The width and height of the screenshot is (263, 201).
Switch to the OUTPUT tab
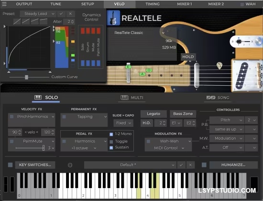point(24,4)
